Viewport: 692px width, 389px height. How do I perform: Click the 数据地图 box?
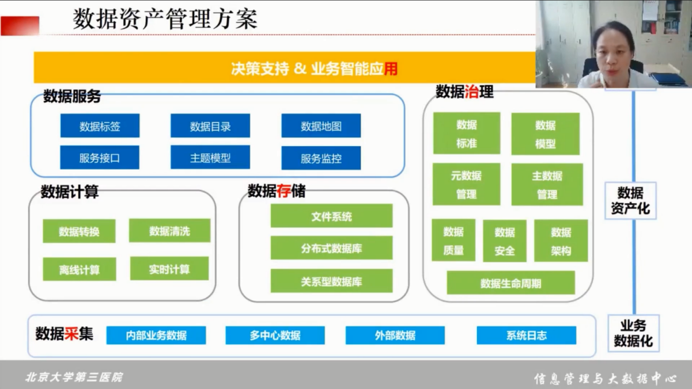321,126
